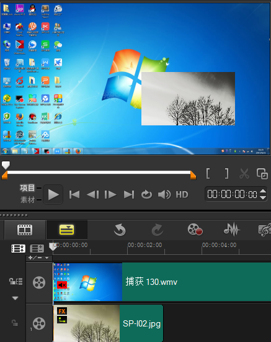This screenshot has height=342, width=271.
Task: Click the timeline playhead marker
Action: pyautogui.click(x=53, y=246)
